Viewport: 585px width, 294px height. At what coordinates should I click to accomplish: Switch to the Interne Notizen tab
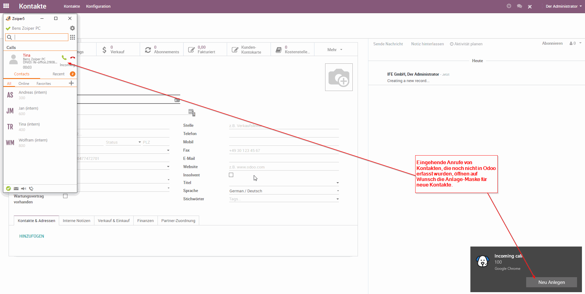coord(76,221)
